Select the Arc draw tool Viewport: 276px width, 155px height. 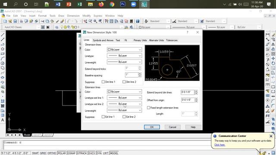pyautogui.click(x=3, y=59)
